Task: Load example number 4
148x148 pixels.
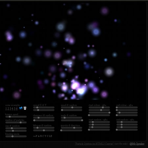Action: (x=12, y=108)
